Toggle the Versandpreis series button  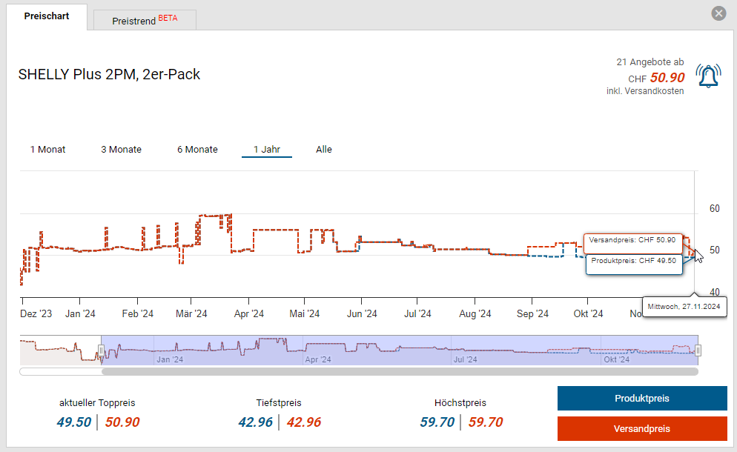641,429
